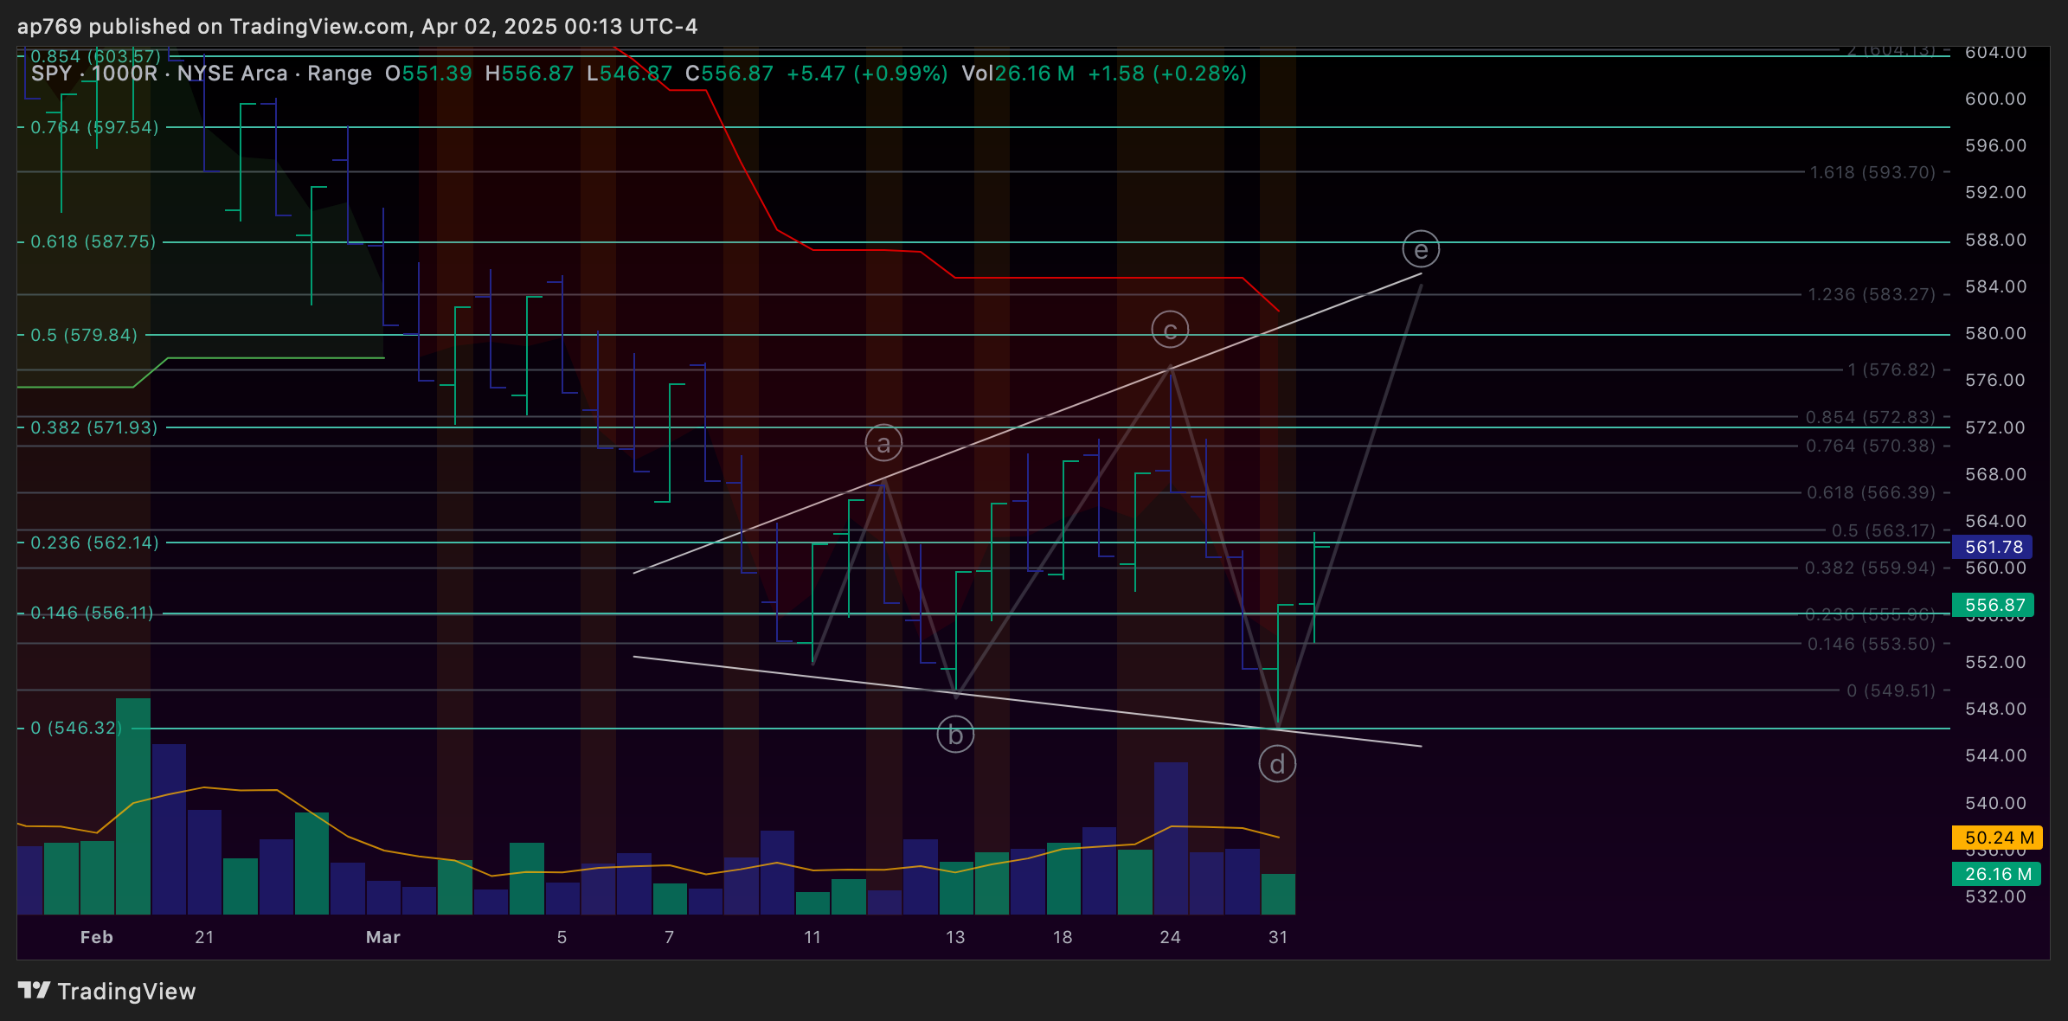
Task: Click the '18' date axis label
Action: click(x=1063, y=937)
